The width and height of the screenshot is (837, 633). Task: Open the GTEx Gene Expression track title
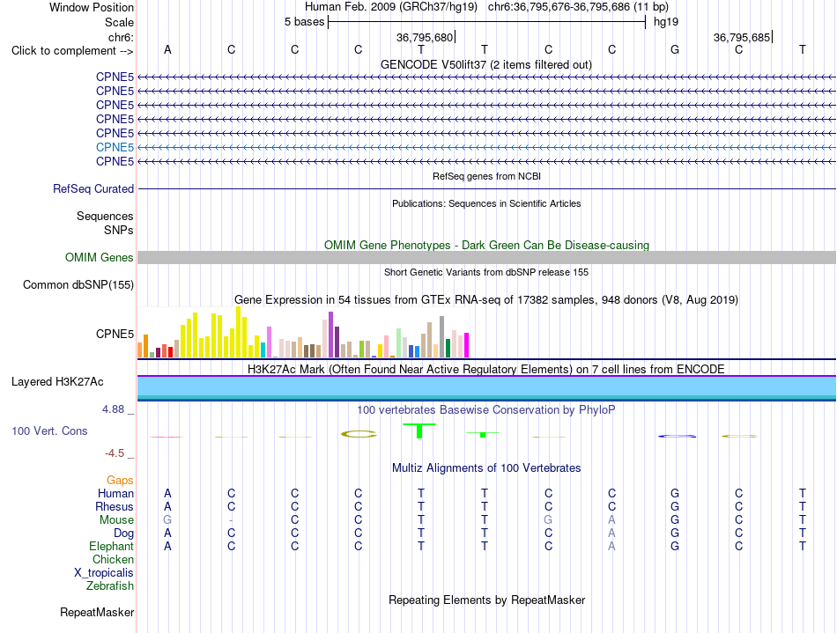tap(486, 299)
